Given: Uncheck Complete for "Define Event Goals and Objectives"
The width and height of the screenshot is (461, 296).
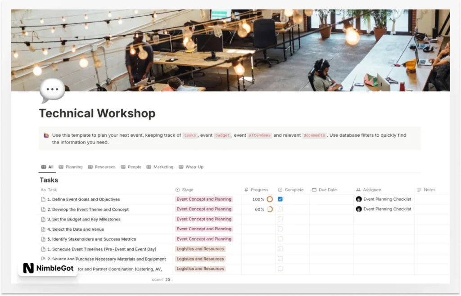Looking at the screenshot, I should click(x=280, y=199).
